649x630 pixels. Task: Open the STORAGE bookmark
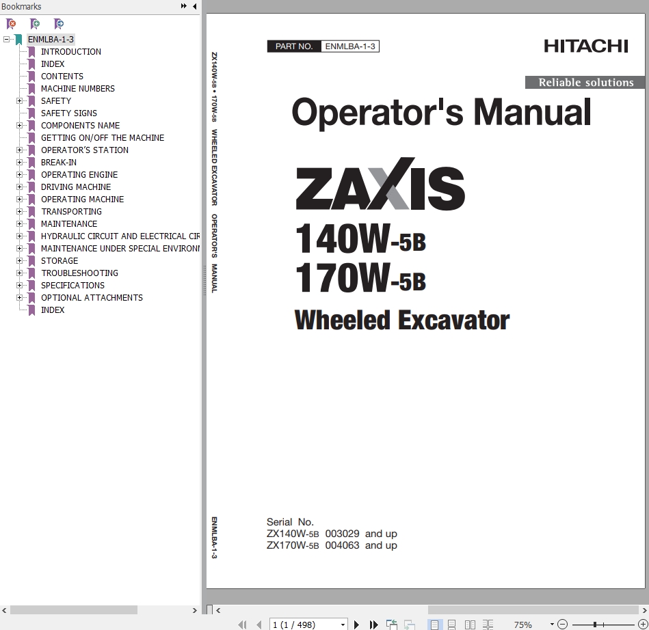coord(59,260)
